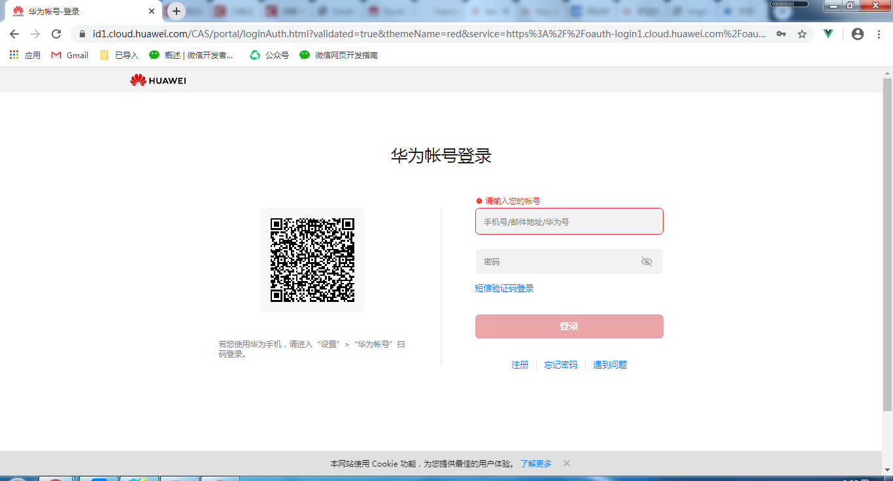The width and height of the screenshot is (893, 481).
Task: Reload the page with the refresh icon
Action: pos(56,34)
